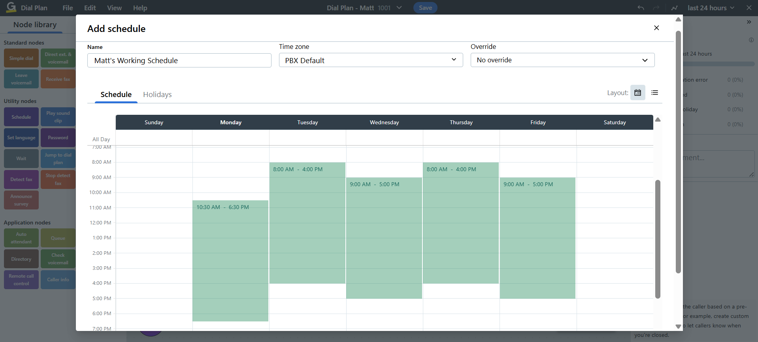Click the Saturday column header
758x342 pixels.
tap(615, 122)
